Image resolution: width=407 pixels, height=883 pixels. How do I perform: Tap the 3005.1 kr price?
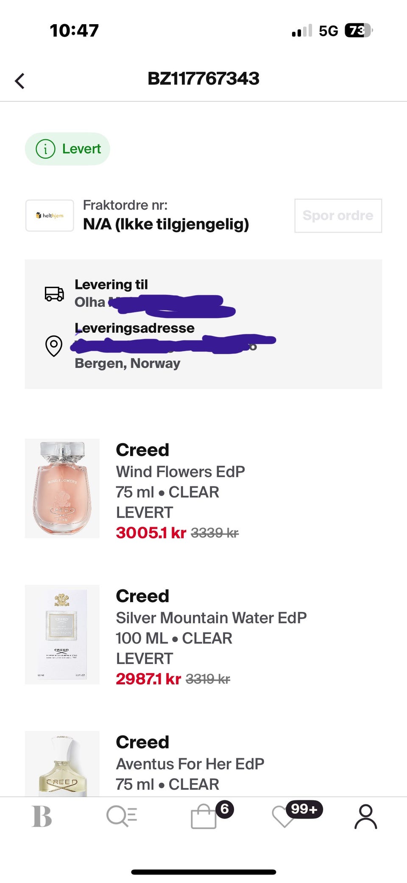(151, 533)
